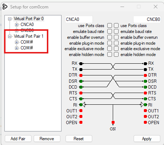Apply the port configuration changes
Image resolution: width=164 pixels, height=145 pixels.
[x=147, y=139]
